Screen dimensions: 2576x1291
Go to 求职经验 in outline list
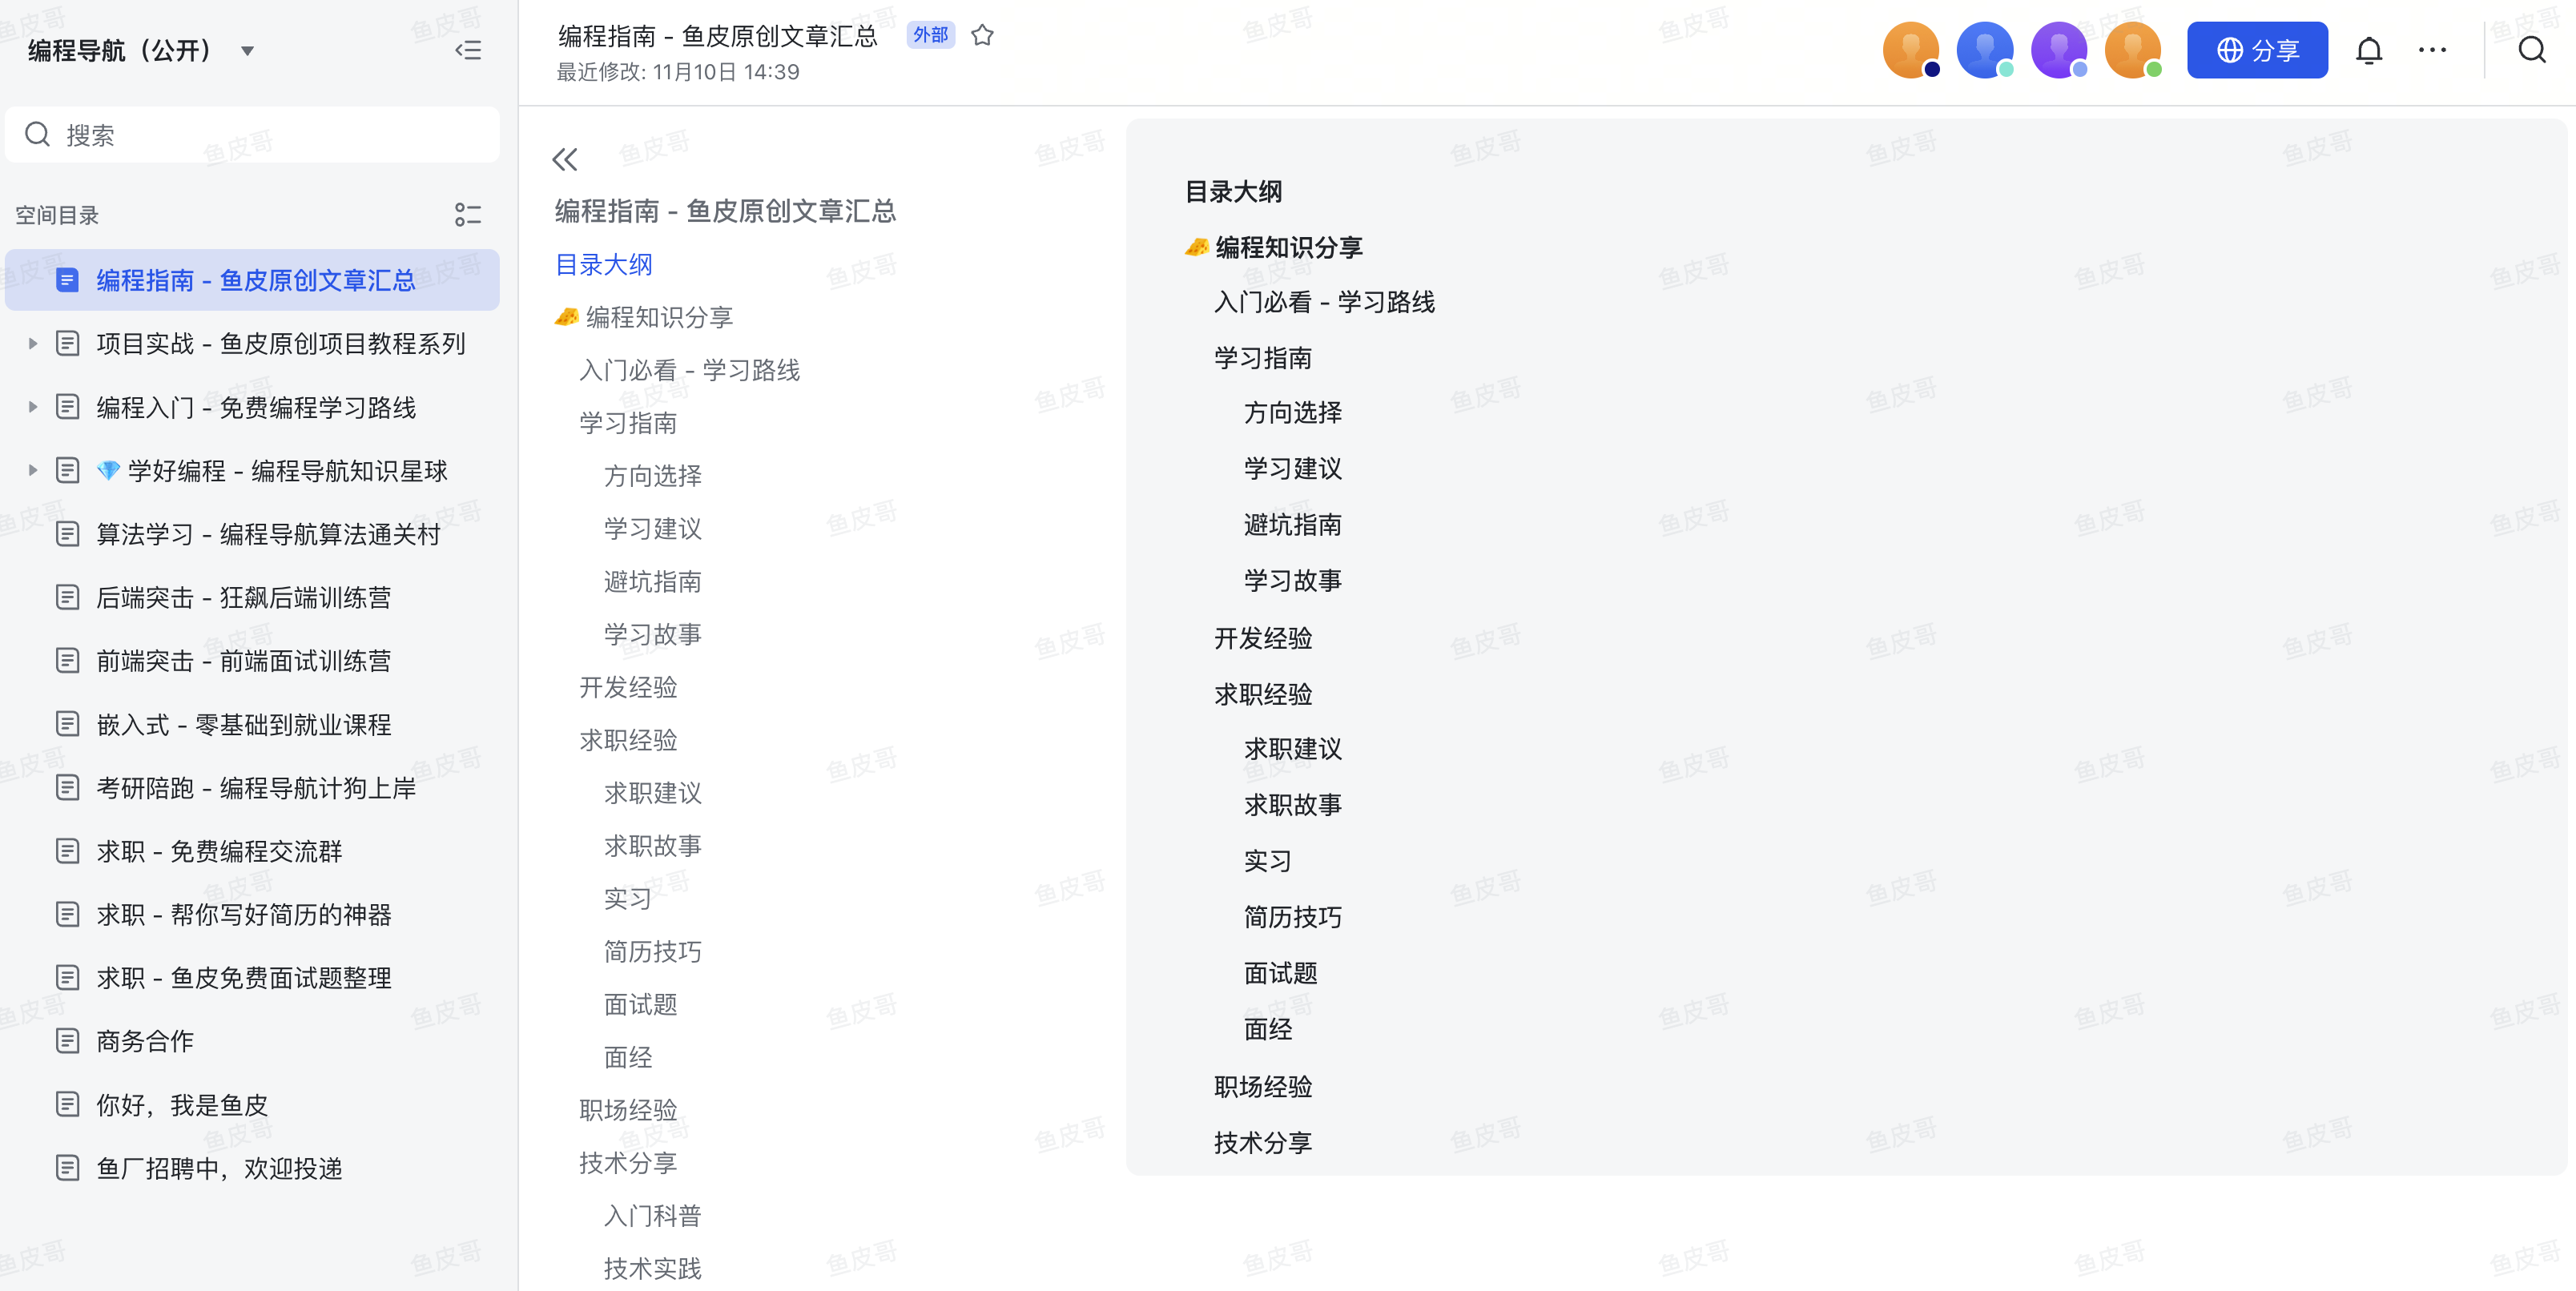tap(628, 740)
